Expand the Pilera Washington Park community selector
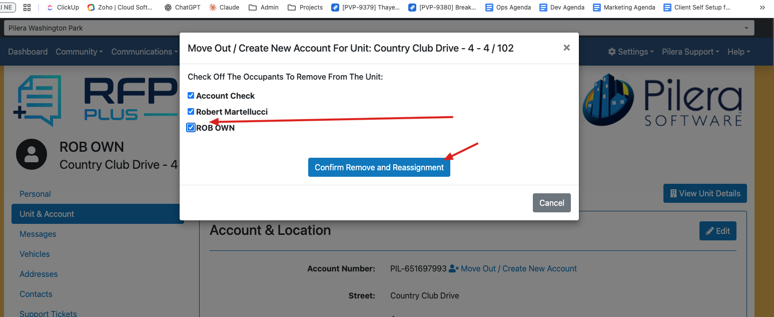This screenshot has width=774, height=317. [379, 28]
